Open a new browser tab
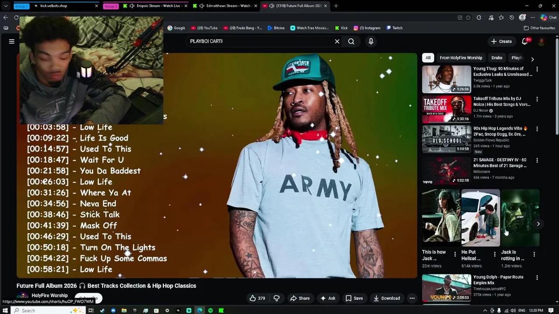 click(336, 6)
